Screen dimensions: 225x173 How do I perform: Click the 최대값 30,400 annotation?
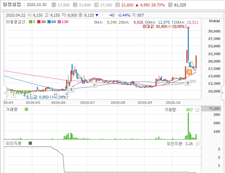pyautogui.click(x=164, y=26)
